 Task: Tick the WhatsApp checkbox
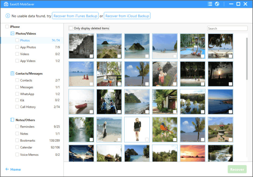17,94
